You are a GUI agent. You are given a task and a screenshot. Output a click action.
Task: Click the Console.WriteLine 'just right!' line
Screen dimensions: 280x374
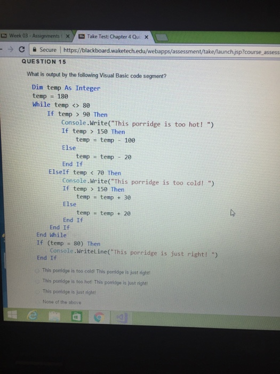tap(133, 253)
